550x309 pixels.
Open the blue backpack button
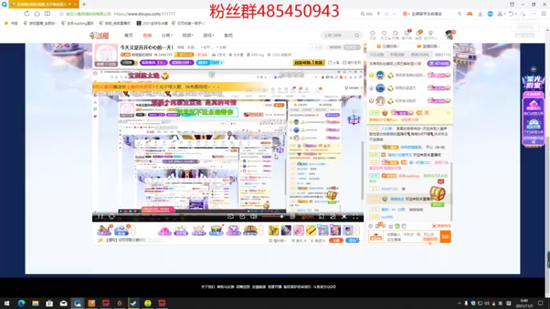352,240
